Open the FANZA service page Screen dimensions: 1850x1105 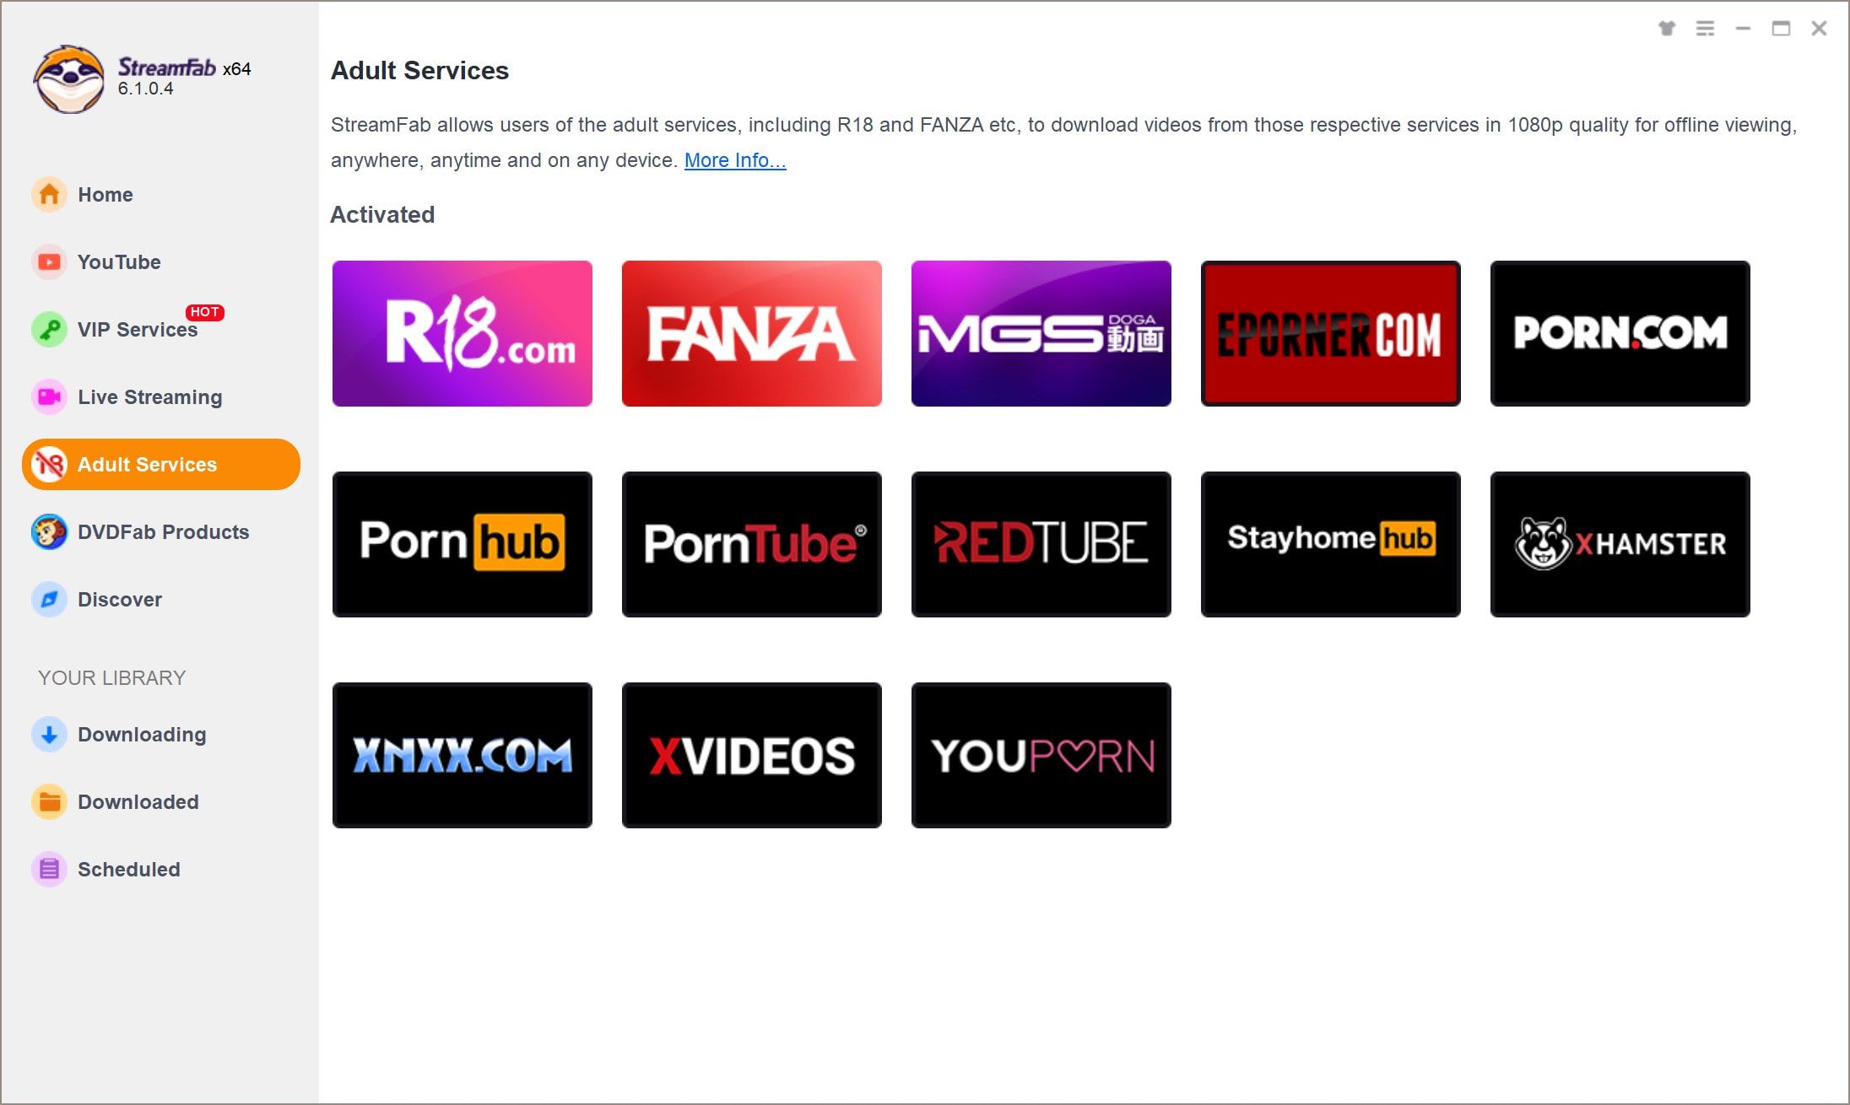point(751,331)
